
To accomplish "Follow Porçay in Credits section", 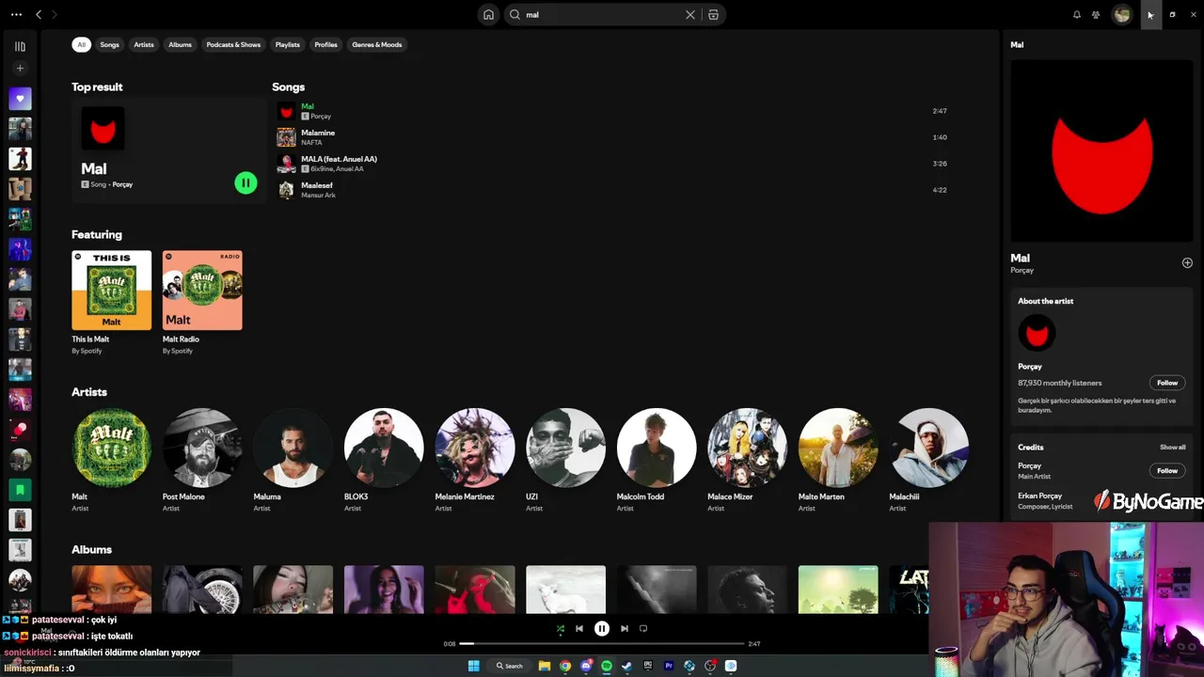I will [x=1167, y=470].
